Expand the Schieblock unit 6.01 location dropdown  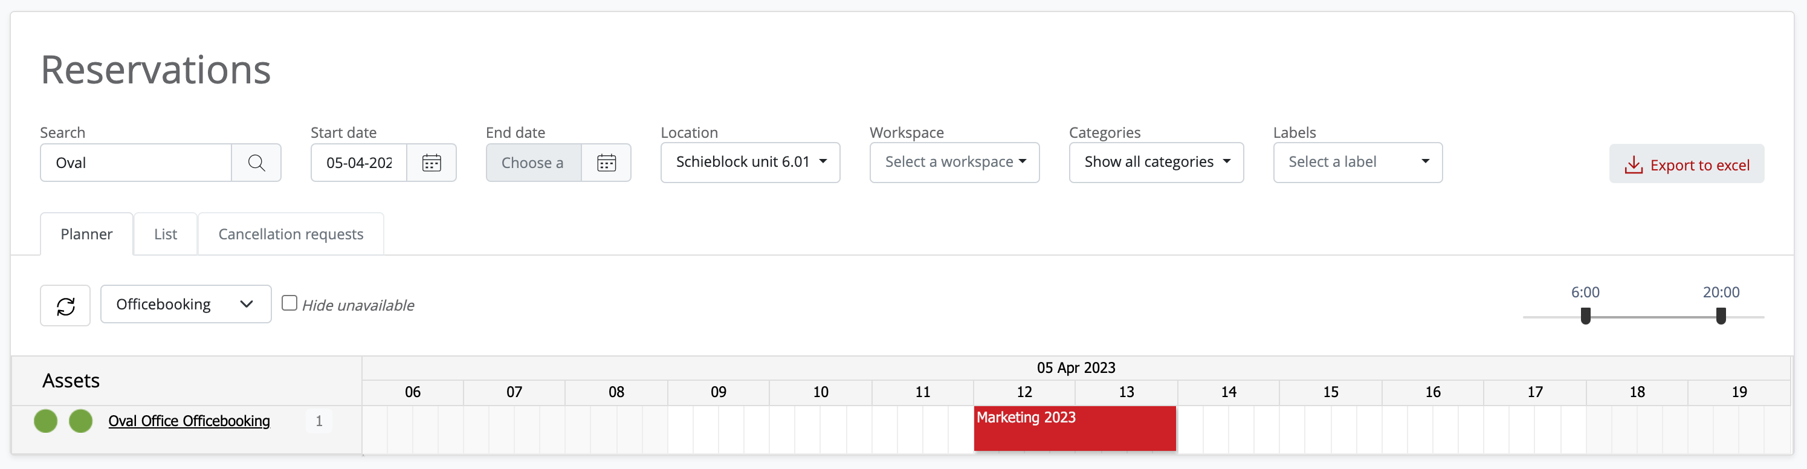tap(750, 162)
